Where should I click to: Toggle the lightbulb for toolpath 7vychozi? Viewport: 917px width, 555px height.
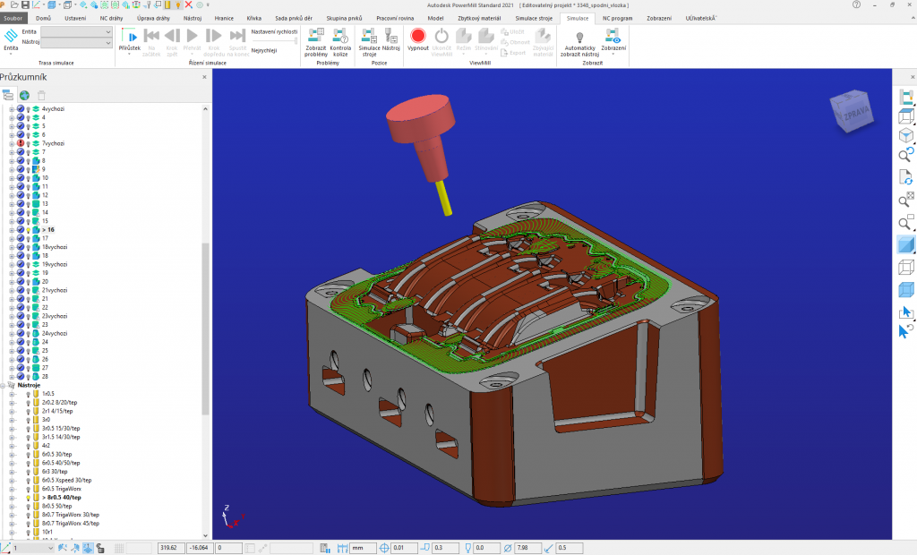28,144
